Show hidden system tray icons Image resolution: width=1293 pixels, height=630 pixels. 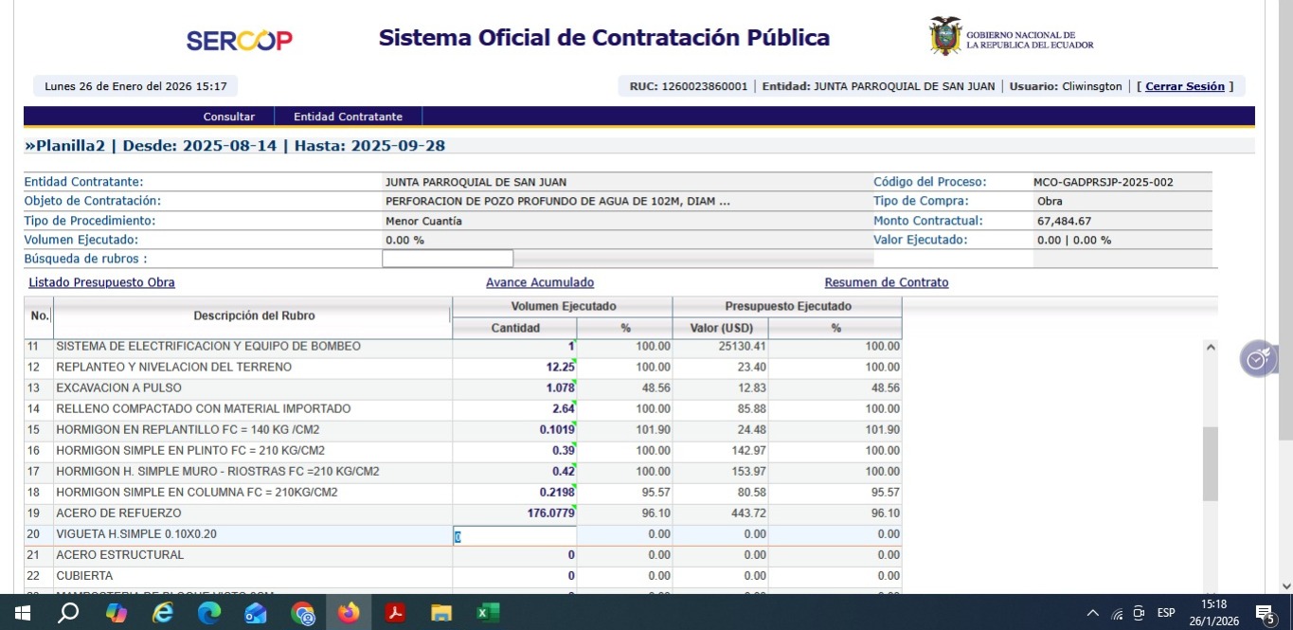click(x=1092, y=613)
